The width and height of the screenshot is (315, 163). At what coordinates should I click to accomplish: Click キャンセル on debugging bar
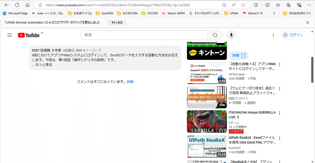(117, 23)
